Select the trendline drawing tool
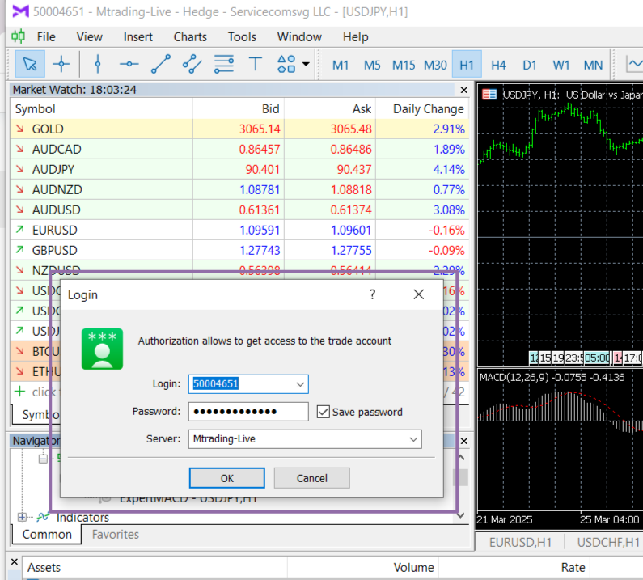 pos(161,64)
